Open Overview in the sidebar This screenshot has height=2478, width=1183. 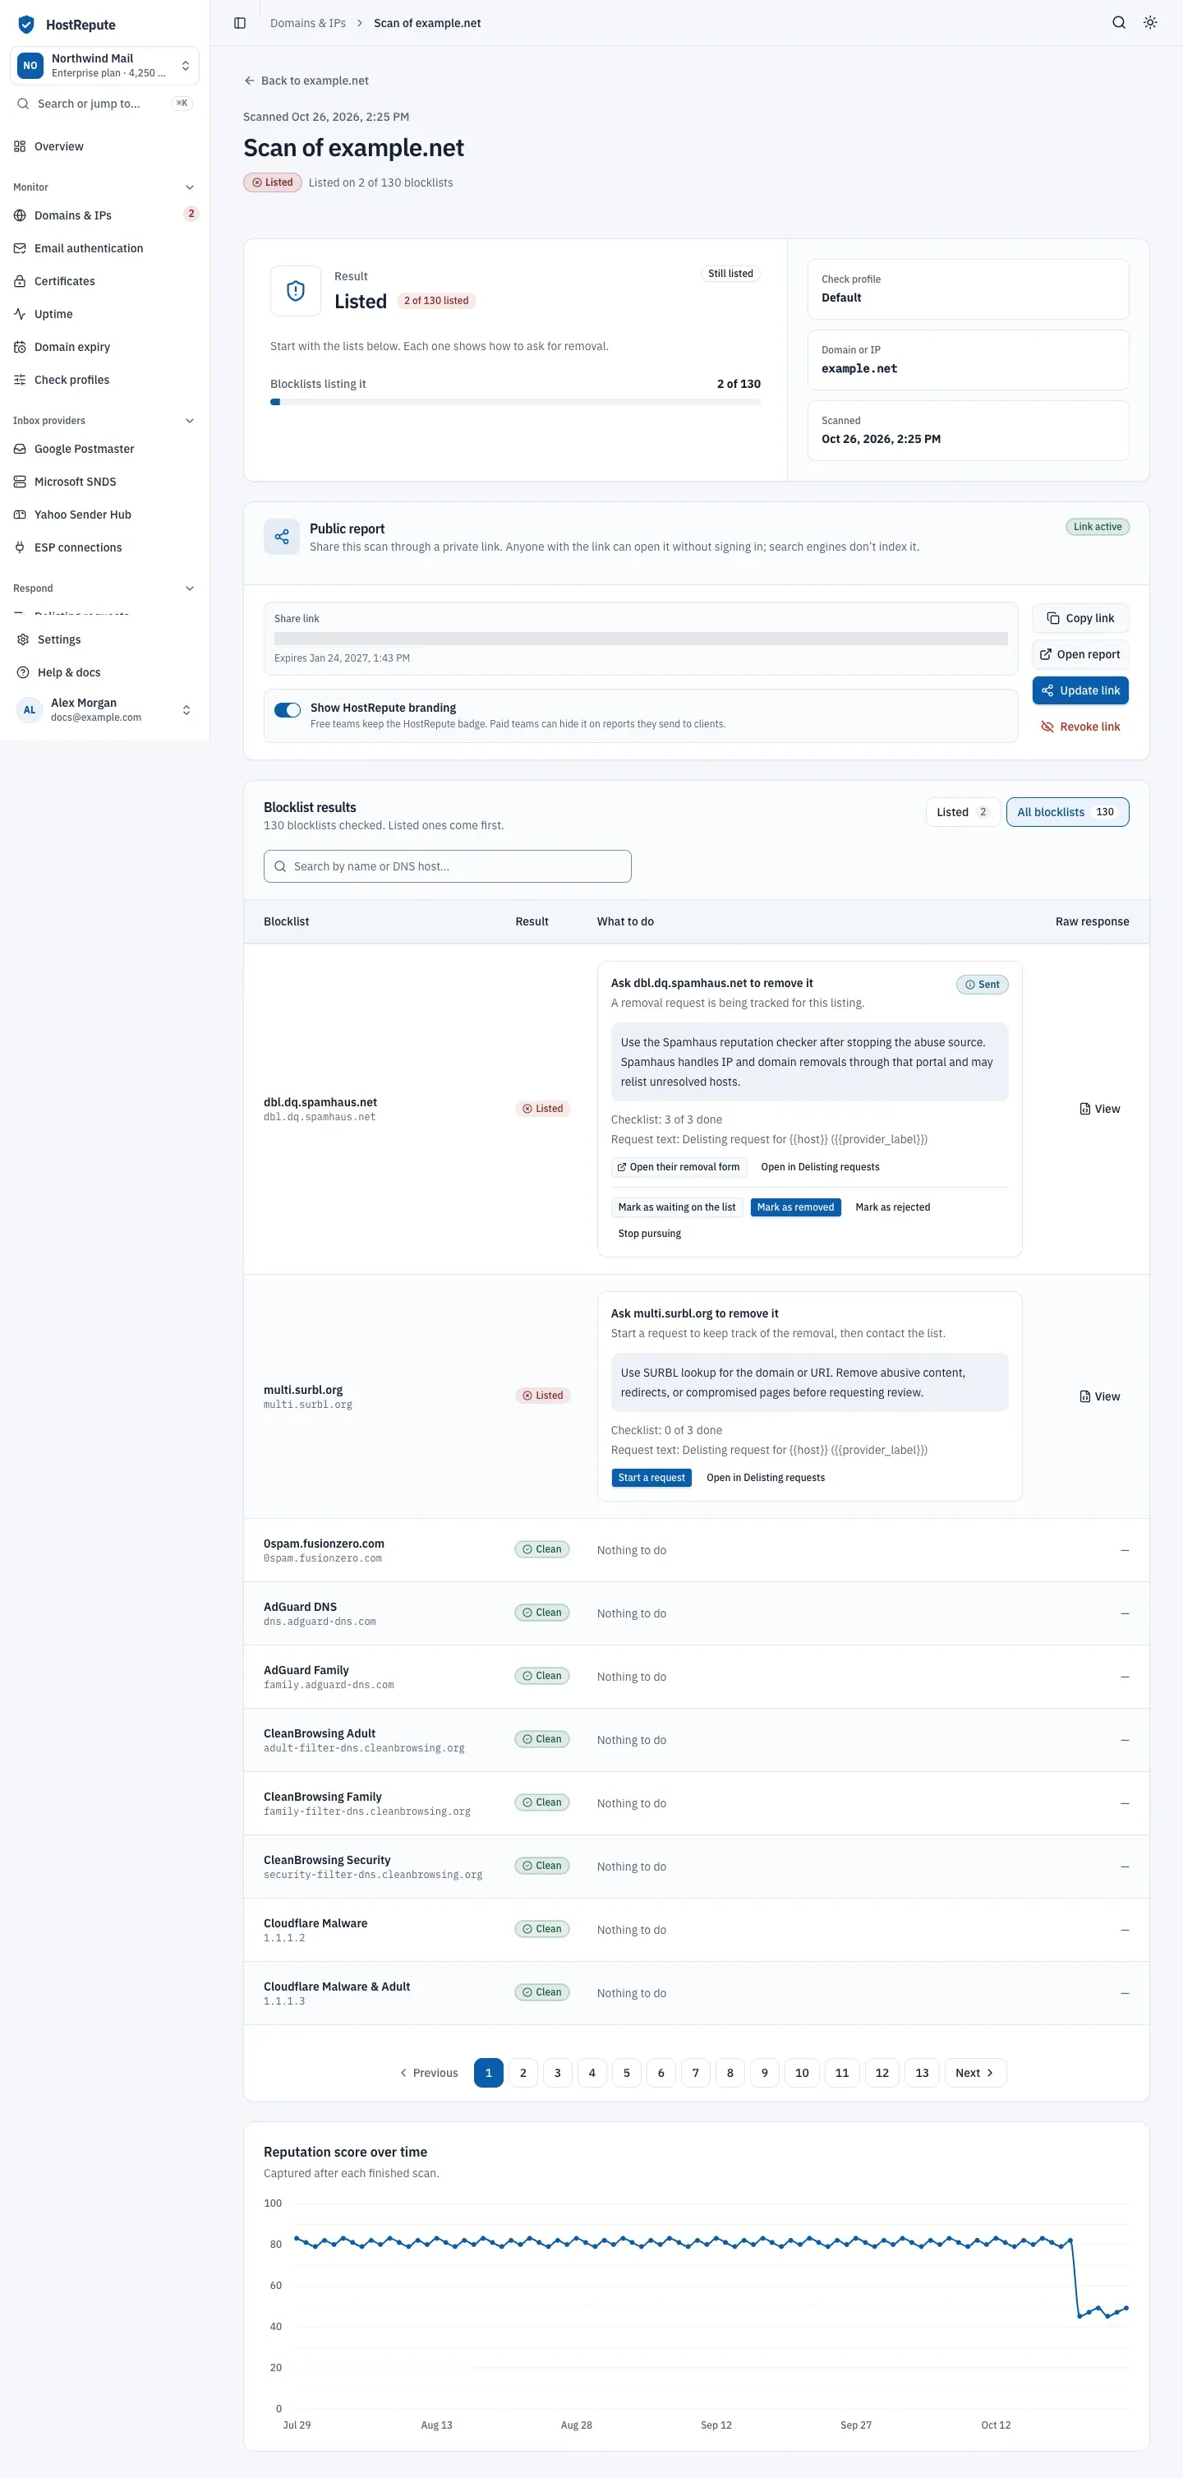(x=105, y=146)
